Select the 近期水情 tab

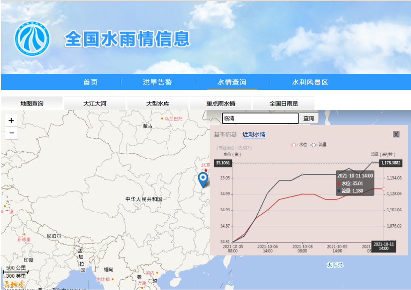255,134
